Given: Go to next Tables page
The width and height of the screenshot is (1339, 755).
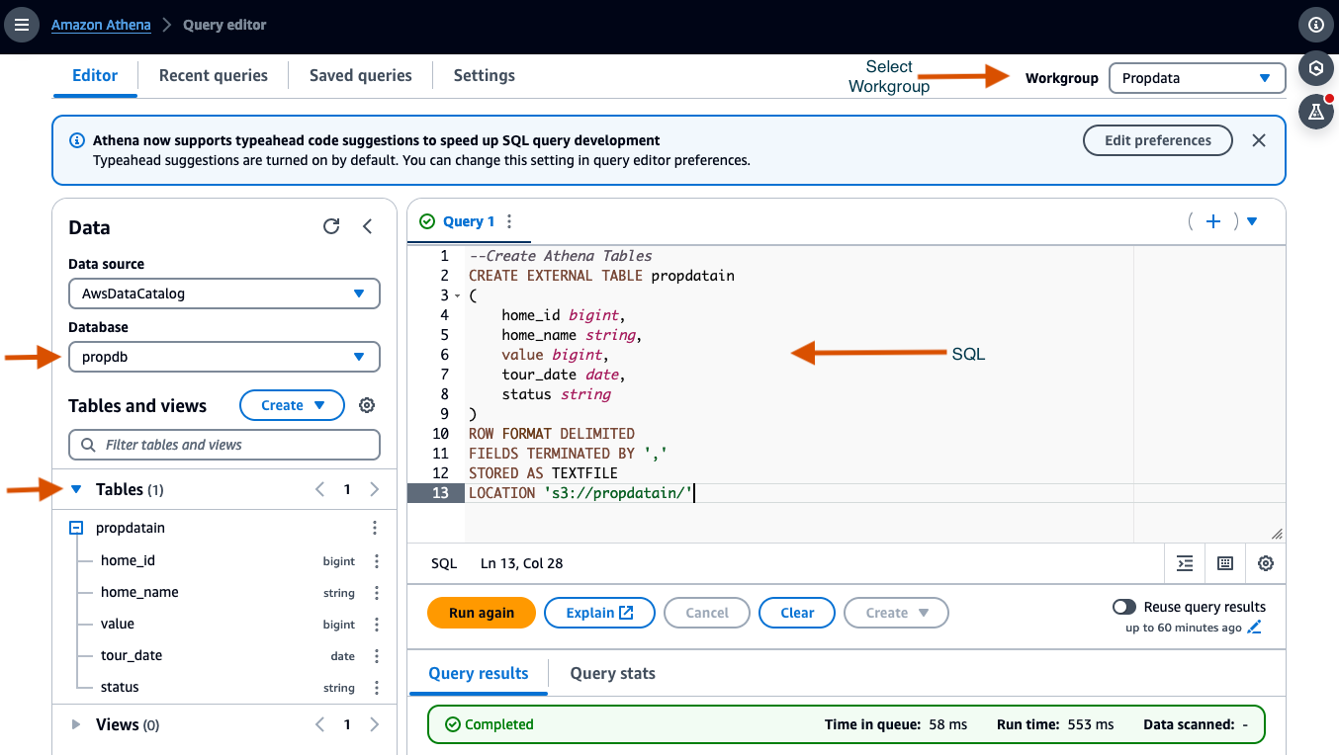Looking at the screenshot, I should tap(374, 489).
